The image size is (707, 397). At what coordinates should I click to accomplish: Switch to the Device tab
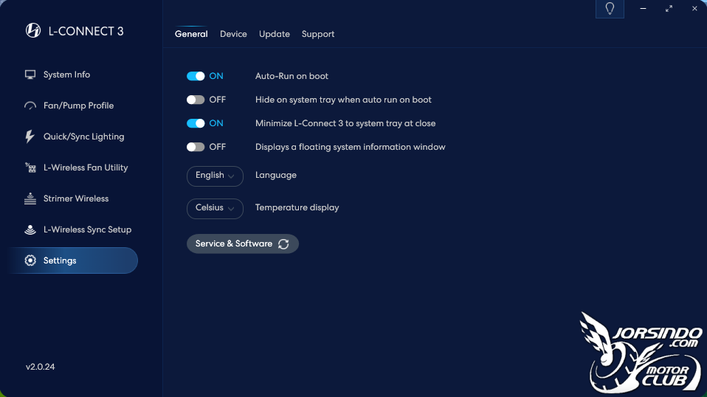pos(233,34)
